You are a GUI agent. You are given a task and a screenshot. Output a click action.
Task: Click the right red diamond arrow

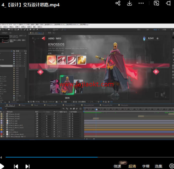[x=156, y=72]
